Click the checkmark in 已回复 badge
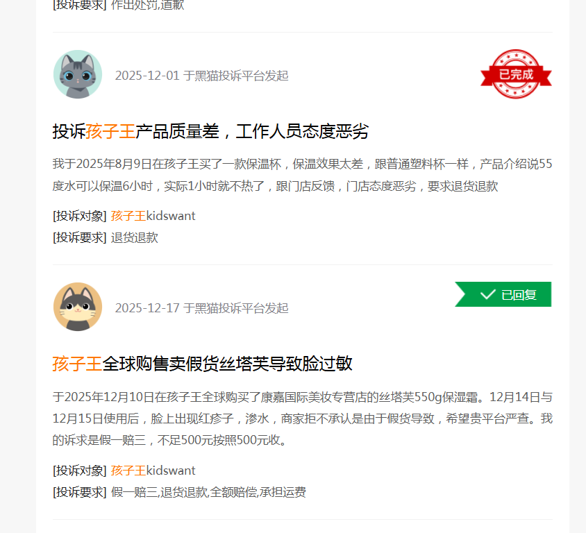 pos(487,295)
